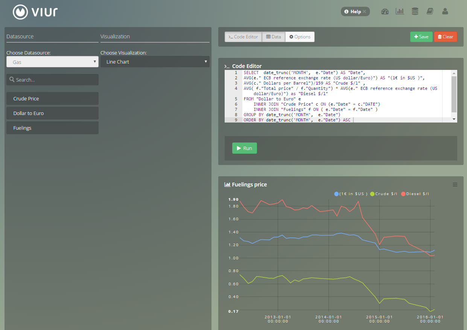Screen dimensions: 467x330
Task: Switch to the Options tab
Action: pos(300,37)
